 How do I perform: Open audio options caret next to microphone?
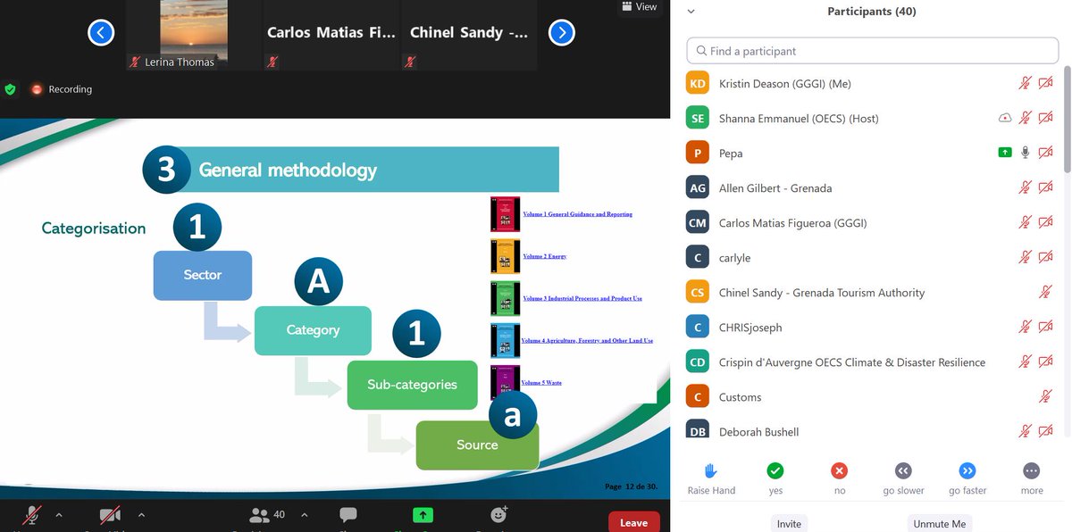59,515
